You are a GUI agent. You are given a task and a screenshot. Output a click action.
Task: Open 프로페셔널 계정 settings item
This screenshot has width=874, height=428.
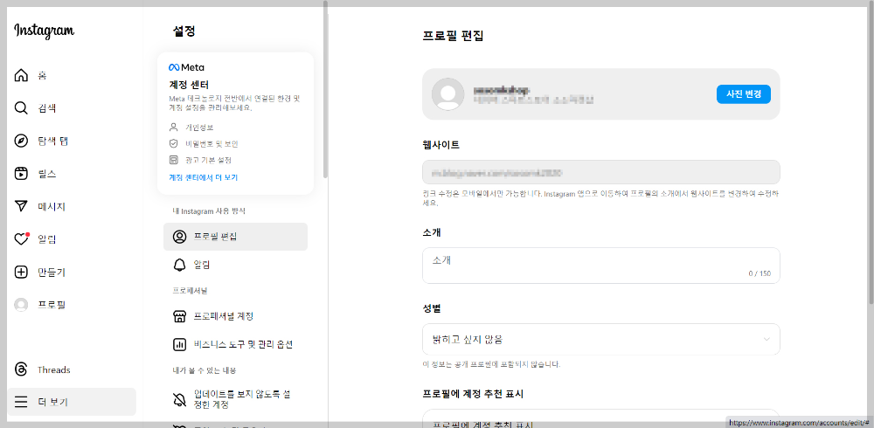tap(235, 316)
